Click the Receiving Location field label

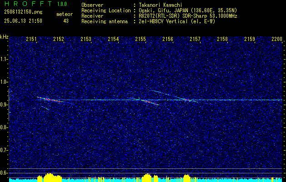tap(106, 10)
